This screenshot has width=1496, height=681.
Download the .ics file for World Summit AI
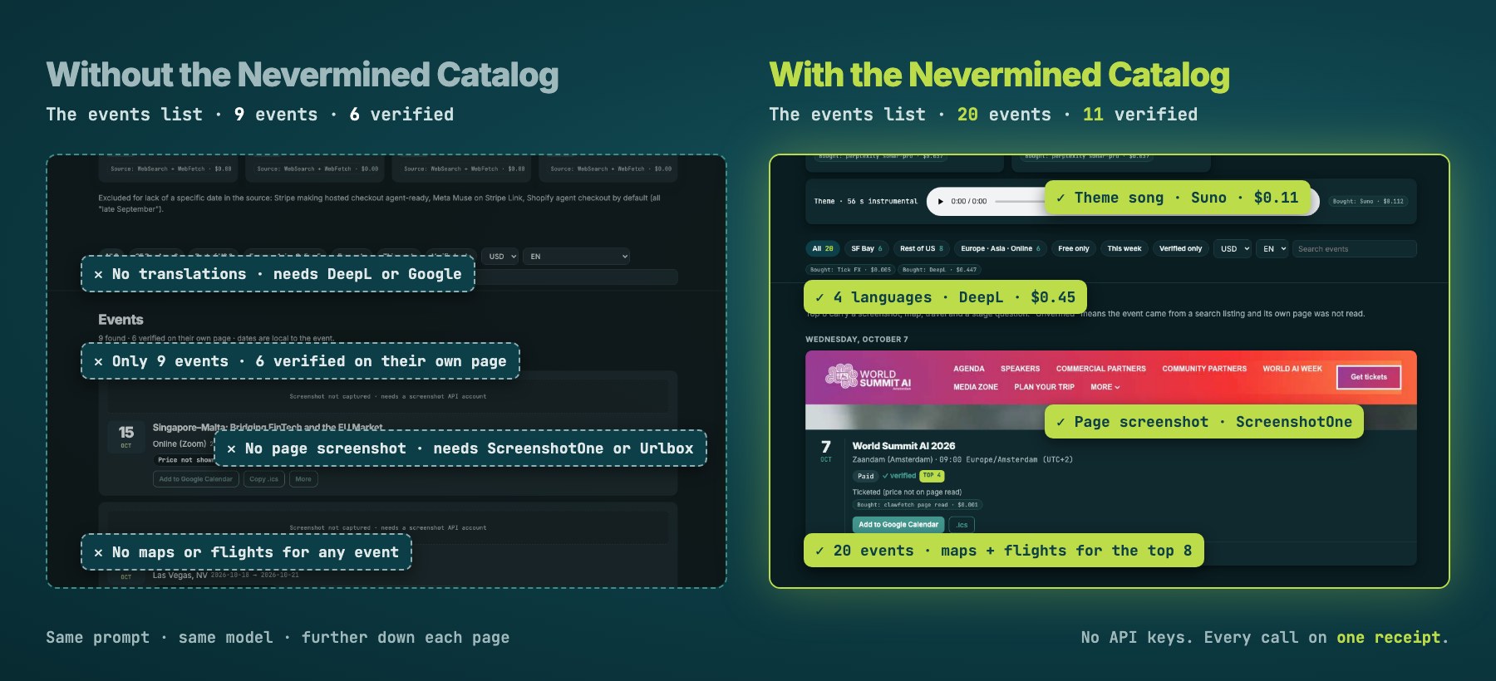click(x=962, y=525)
